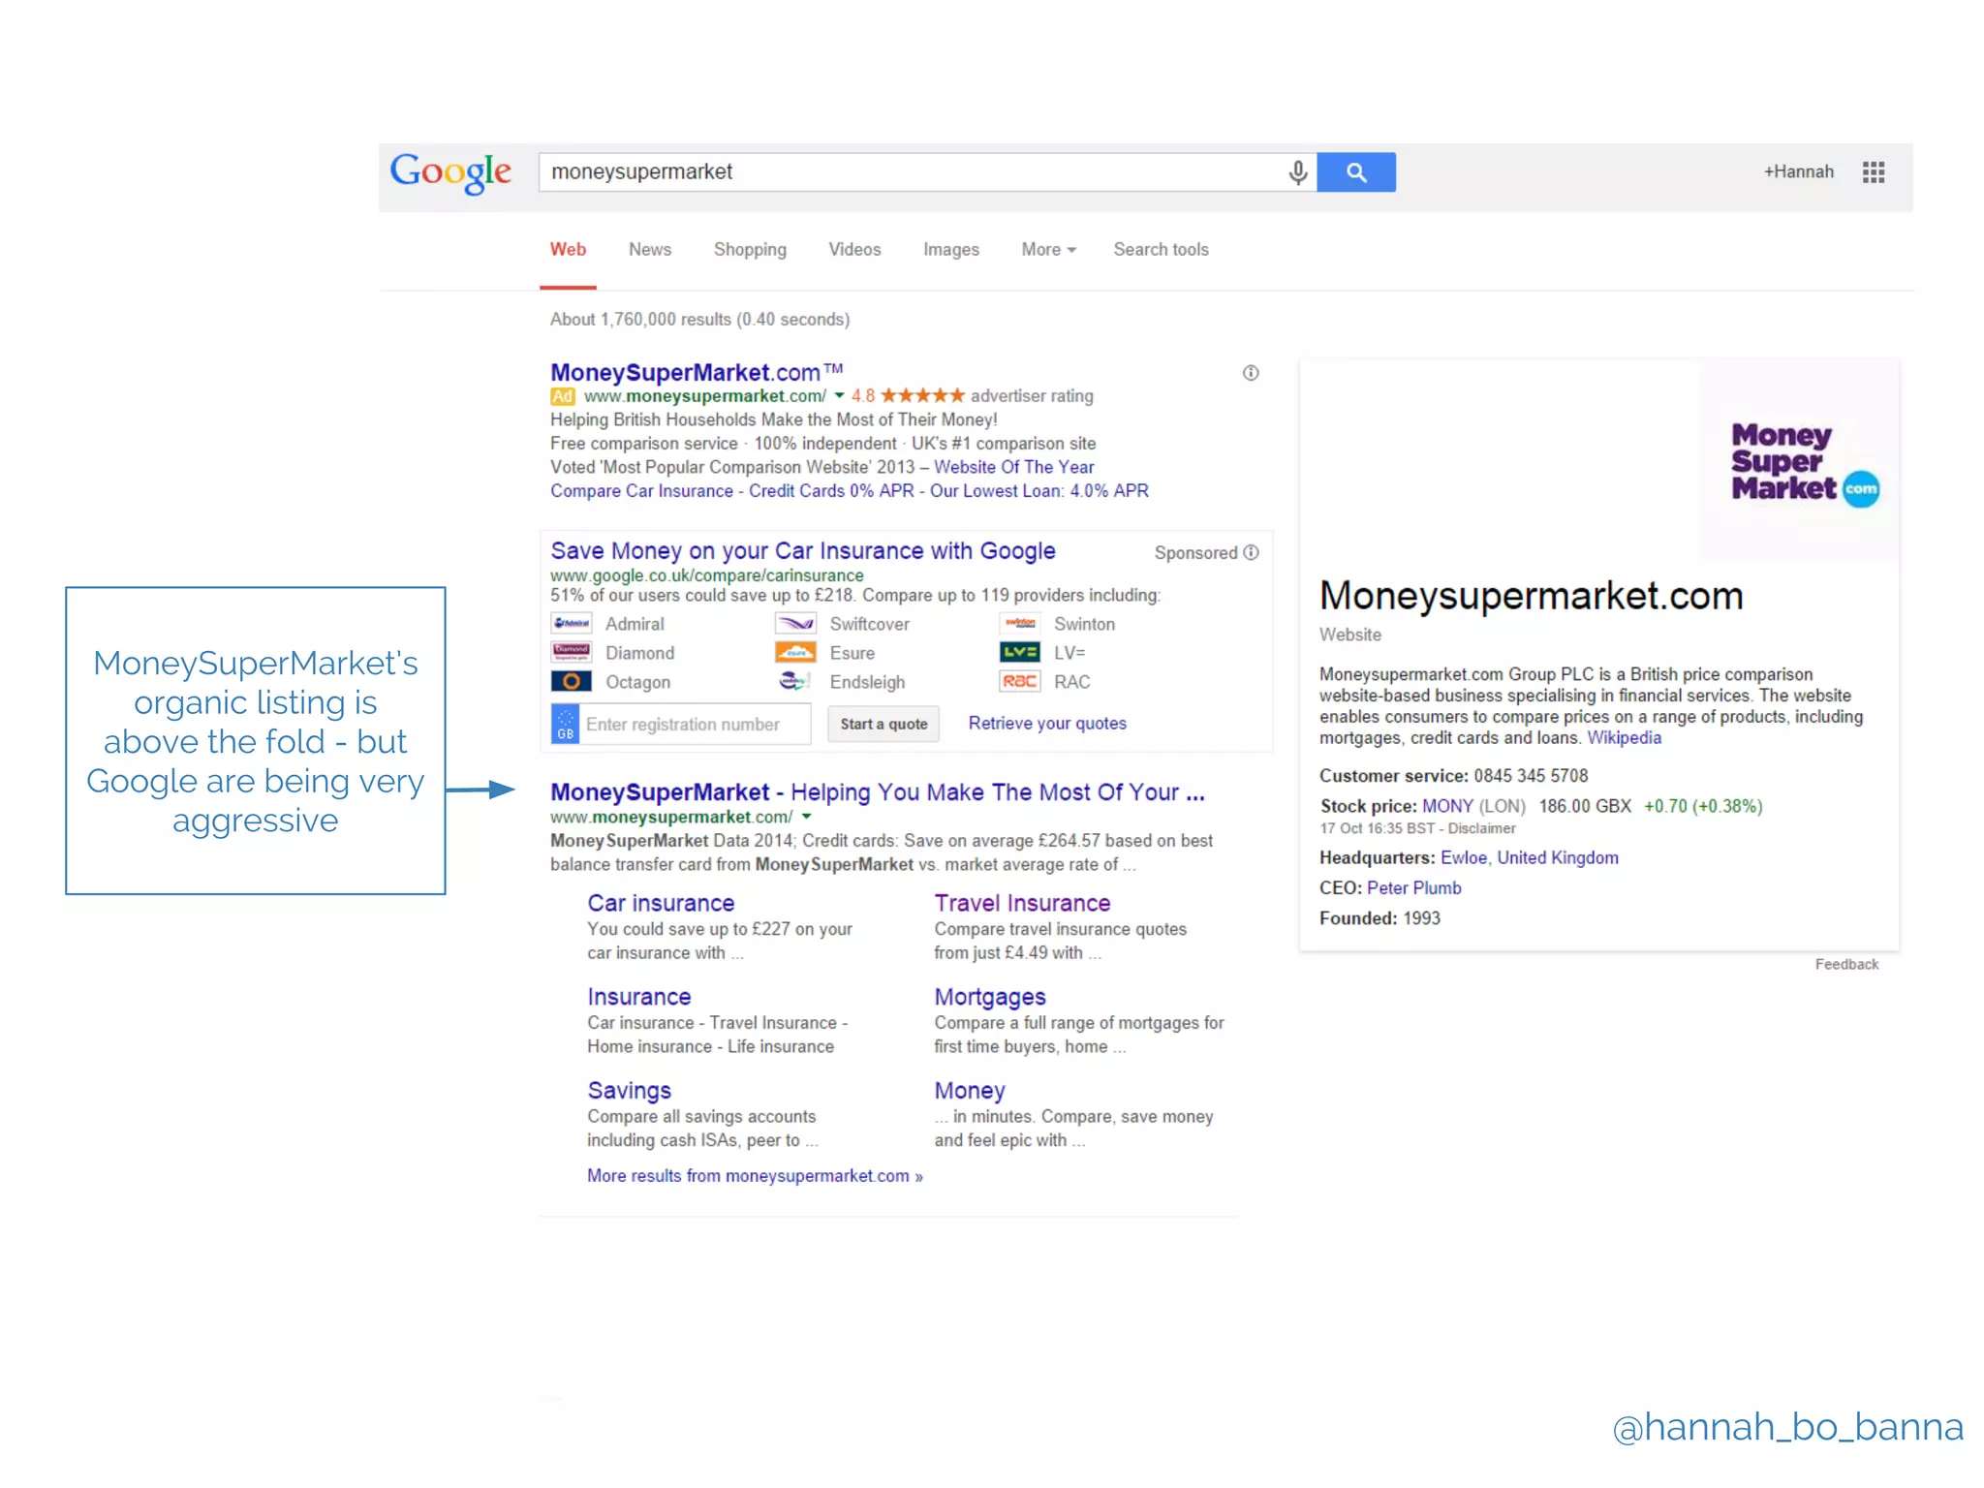The image size is (1984, 1488).
Task: Click www.google.co.uk/compare/carinsurance URL text
Action: coord(706,575)
